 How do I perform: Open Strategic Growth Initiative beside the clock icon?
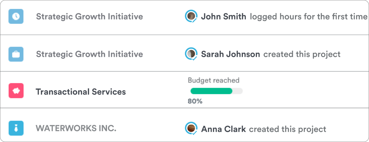(x=89, y=17)
